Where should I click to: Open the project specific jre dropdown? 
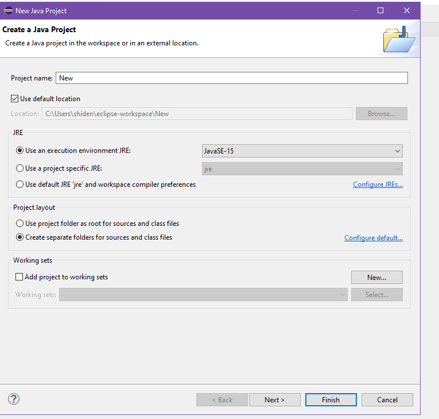(302, 169)
